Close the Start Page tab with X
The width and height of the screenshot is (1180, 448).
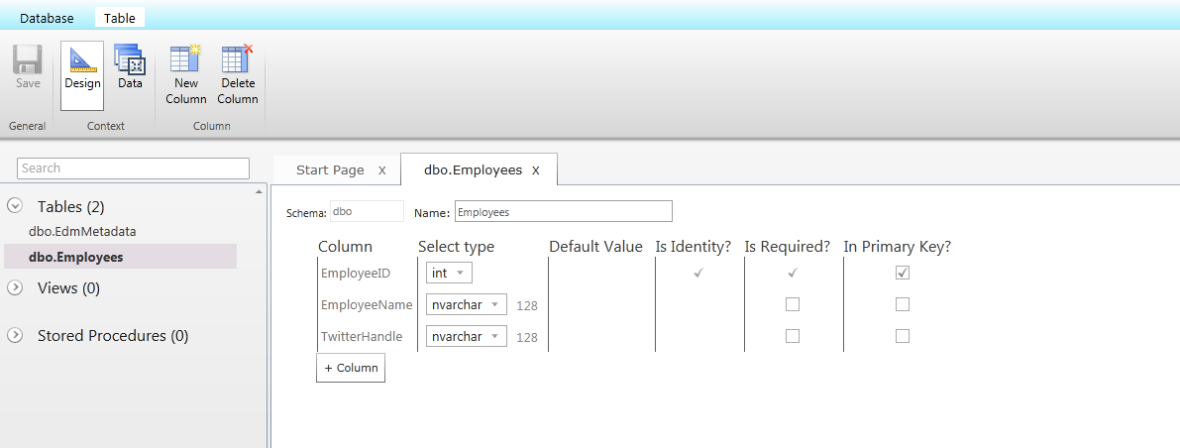point(382,170)
